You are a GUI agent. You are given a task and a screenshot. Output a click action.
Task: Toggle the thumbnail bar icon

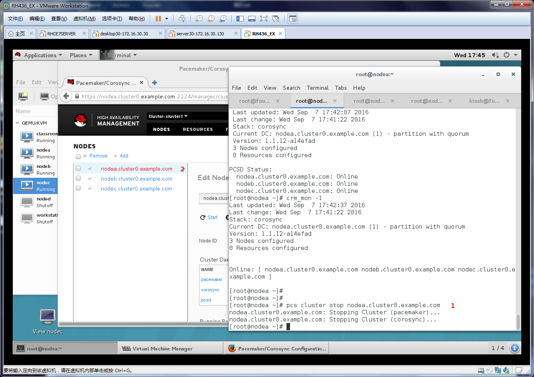[x=252, y=19]
